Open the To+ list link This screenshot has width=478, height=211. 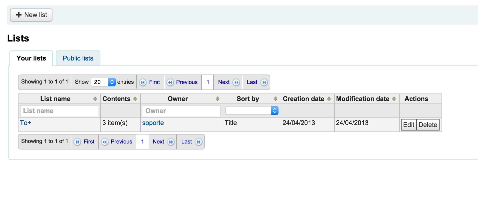point(25,123)
